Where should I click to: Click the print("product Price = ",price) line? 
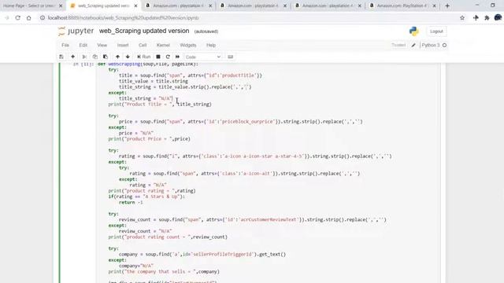pos(149,139)
